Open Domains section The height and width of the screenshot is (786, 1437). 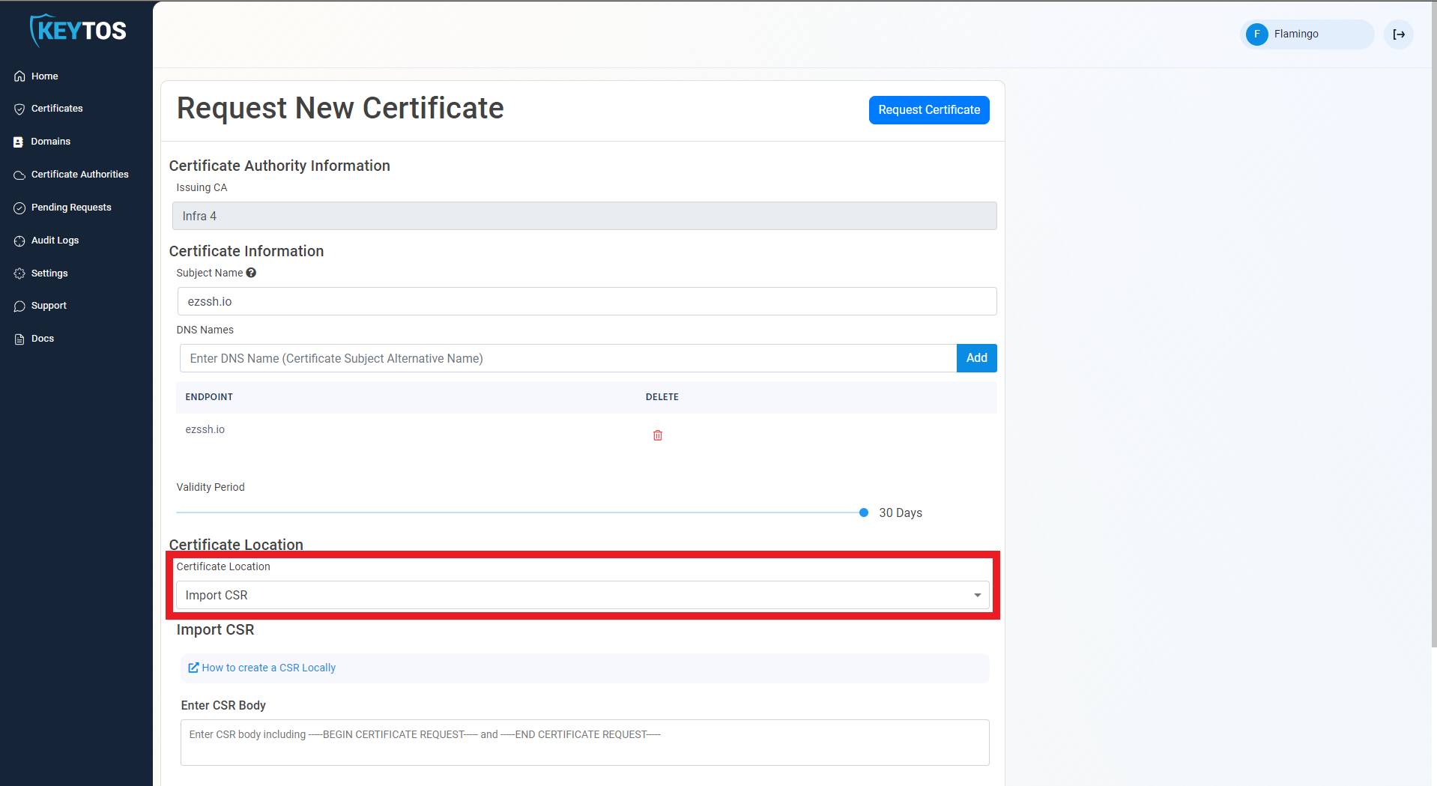tap(51, 142)
